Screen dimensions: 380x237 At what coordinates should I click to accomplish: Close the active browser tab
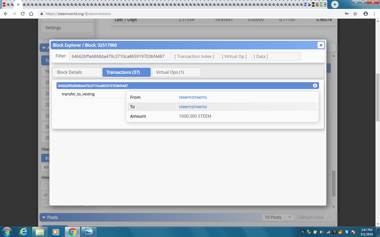pos(18,4)
